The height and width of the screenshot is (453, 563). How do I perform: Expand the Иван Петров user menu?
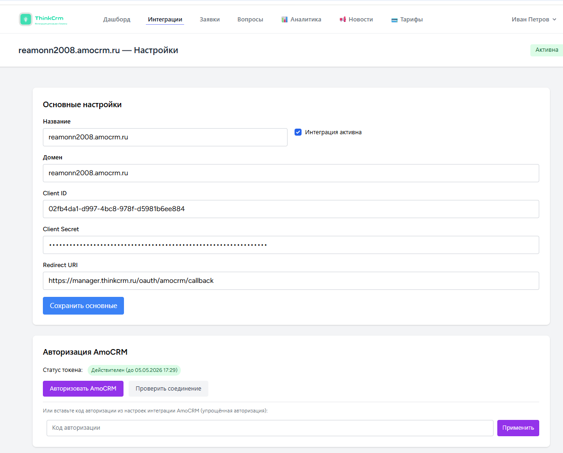(x=534, y=20)
